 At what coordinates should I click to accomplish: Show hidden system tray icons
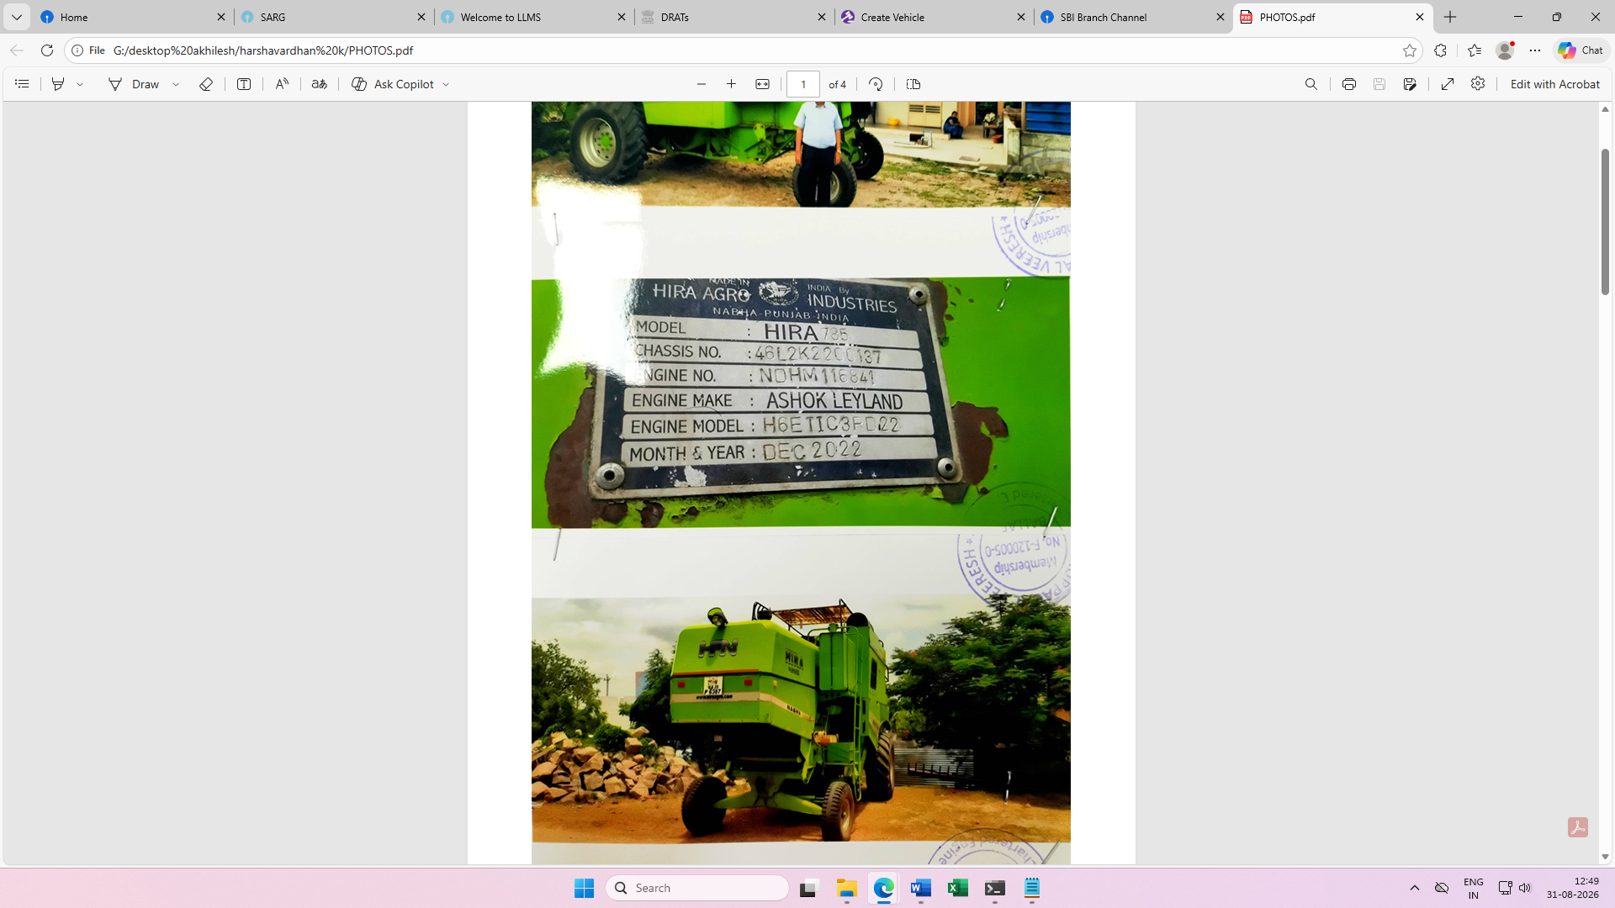(x=1415, y=888)
